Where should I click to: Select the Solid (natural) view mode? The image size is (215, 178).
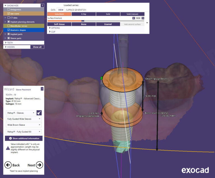point(132,14)
